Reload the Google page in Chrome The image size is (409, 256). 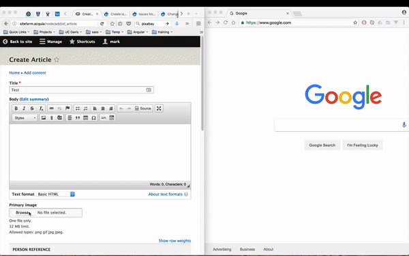[226, 23]
